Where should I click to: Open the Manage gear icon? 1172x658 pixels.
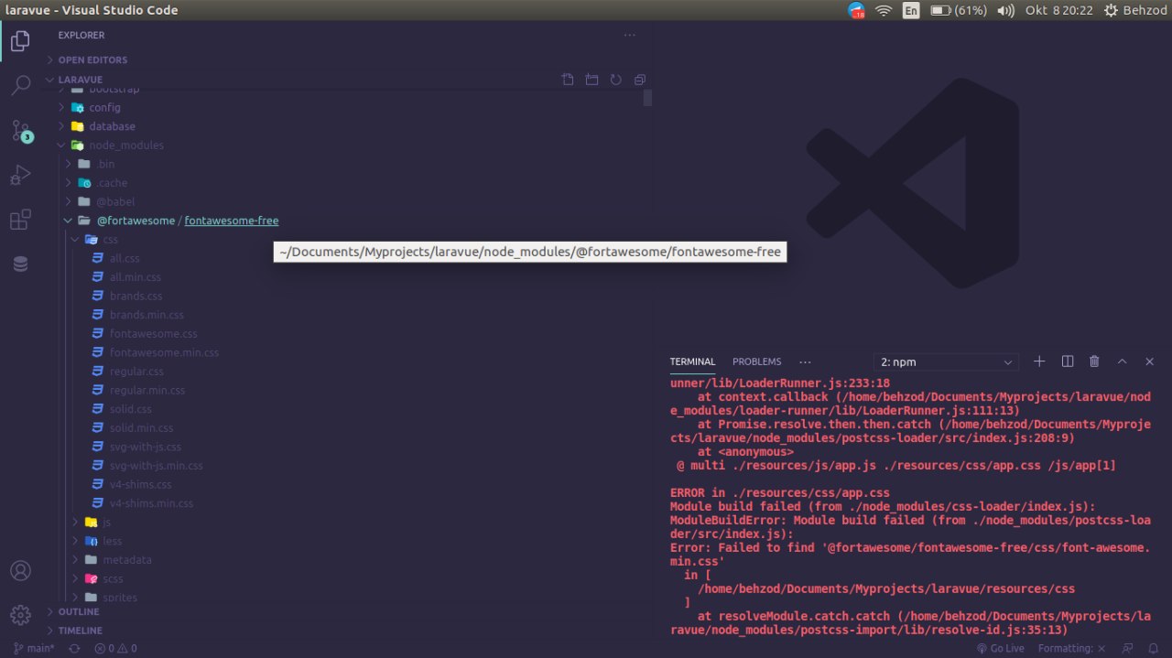(20, 614)
